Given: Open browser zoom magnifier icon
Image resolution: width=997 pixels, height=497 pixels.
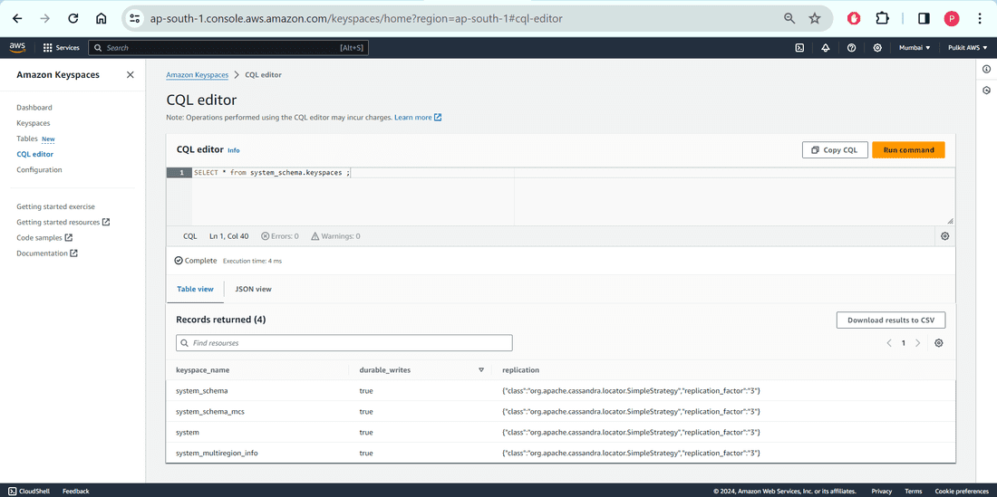Looking at the screenshot, I should click(789, 18).
